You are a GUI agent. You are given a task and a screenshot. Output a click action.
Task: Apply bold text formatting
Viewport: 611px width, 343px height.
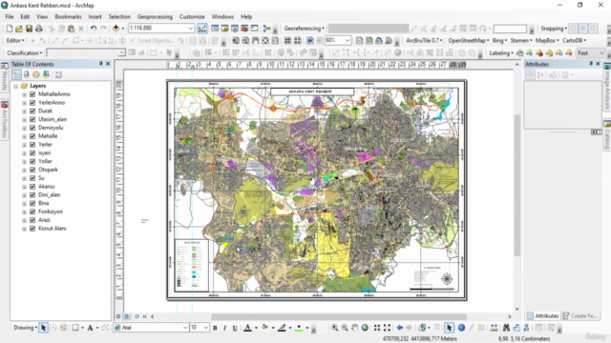tap(215, 328)
